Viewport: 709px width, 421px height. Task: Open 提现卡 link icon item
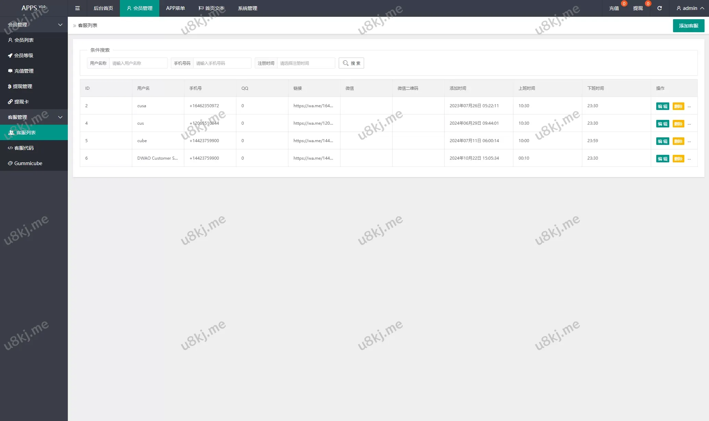(x=21, y=102)
